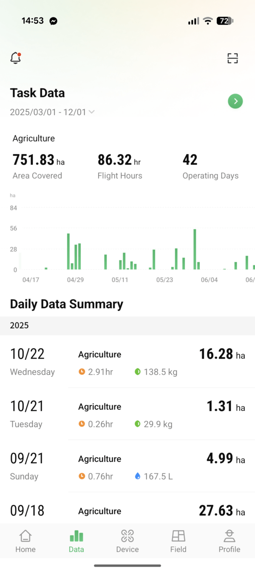Switch to the Field tab

point(178,541)
